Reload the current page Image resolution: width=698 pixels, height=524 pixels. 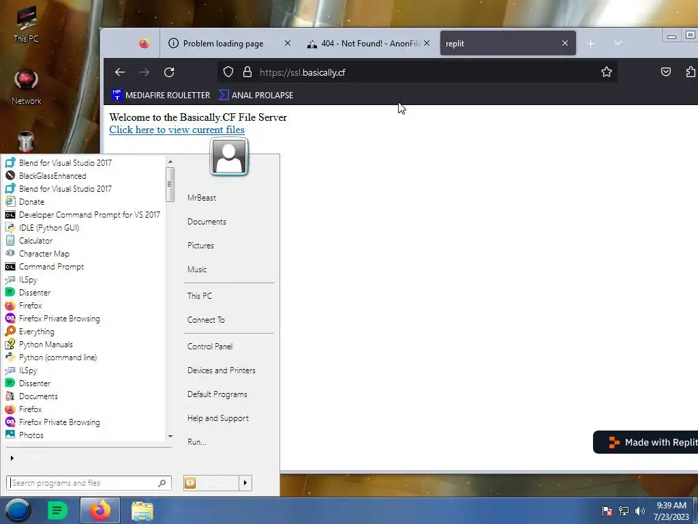[169, 72]
